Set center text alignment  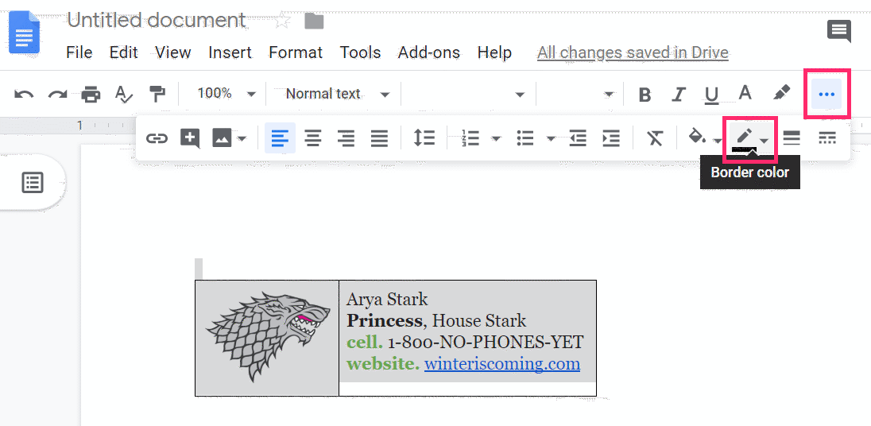pyautogui.click(x=313, y=138)
